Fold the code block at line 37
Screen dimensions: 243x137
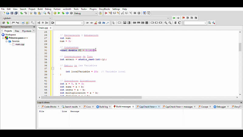[x=53, y=68]
